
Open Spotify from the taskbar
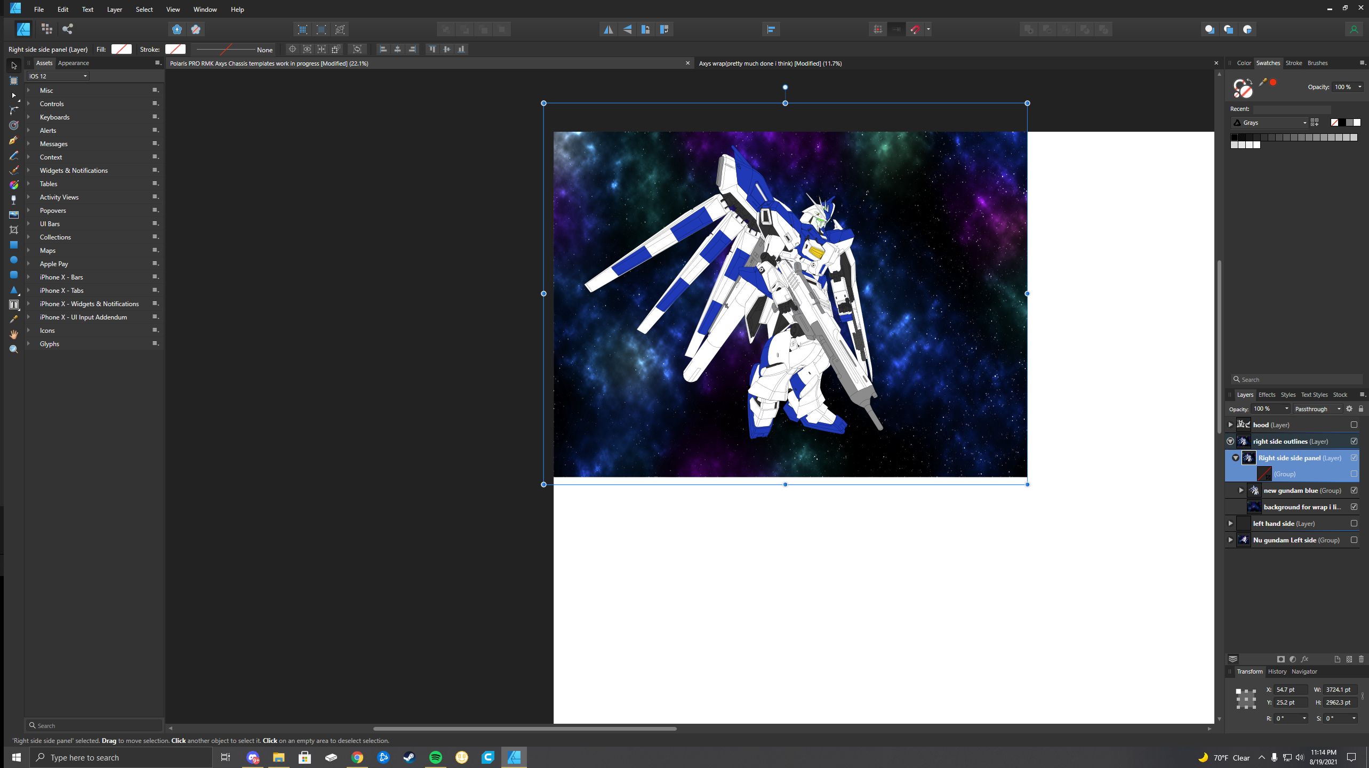pos(436,757)
